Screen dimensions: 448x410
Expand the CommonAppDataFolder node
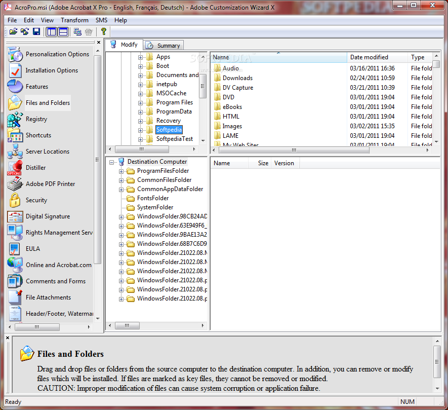point(121,190)
